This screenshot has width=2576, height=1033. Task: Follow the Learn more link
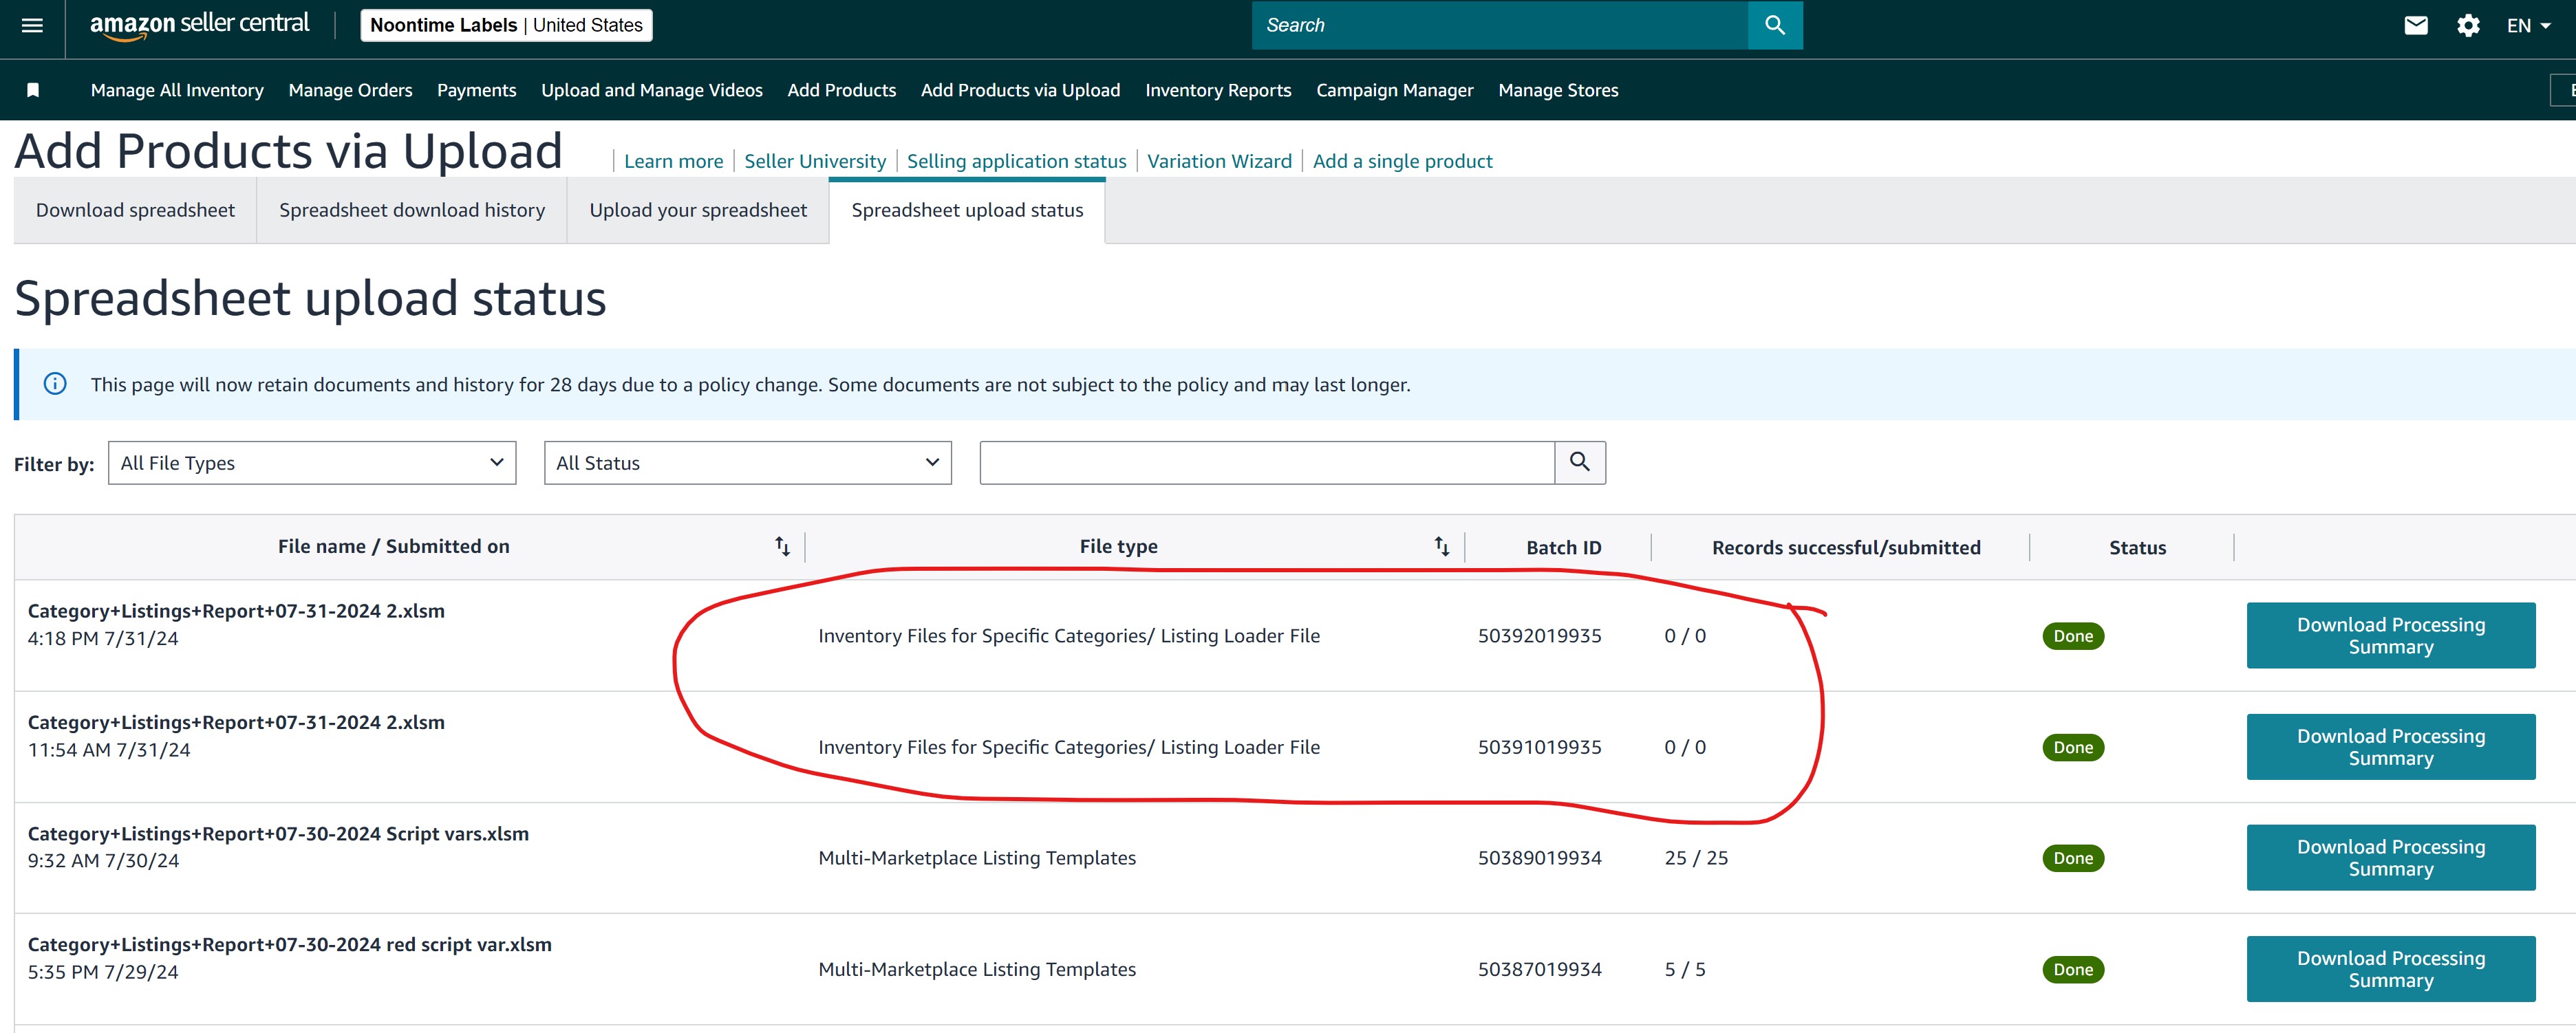[673, 161]
